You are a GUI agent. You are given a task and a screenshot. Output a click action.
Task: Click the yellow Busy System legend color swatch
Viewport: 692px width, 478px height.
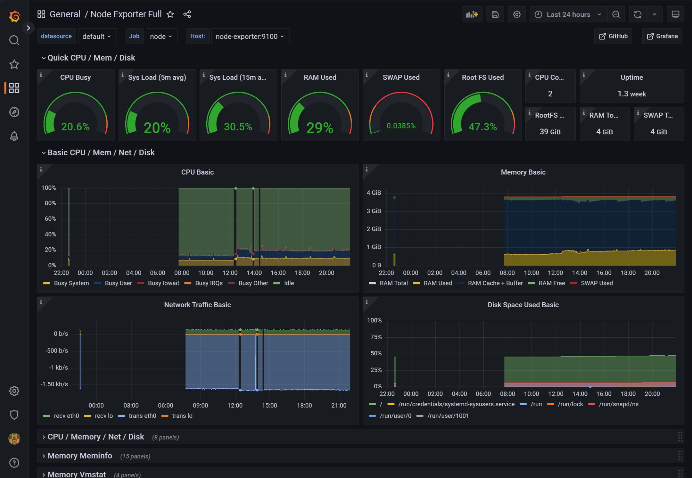click(x=46, y=283)
